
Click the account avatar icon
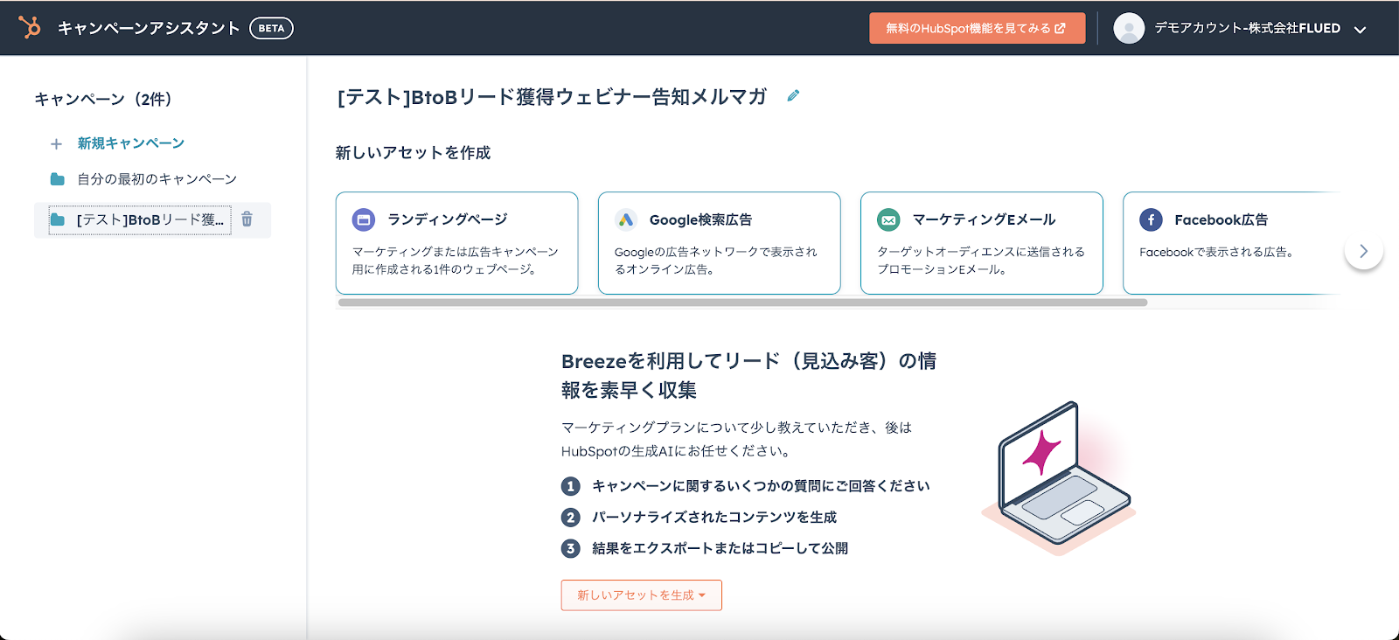1129,28
